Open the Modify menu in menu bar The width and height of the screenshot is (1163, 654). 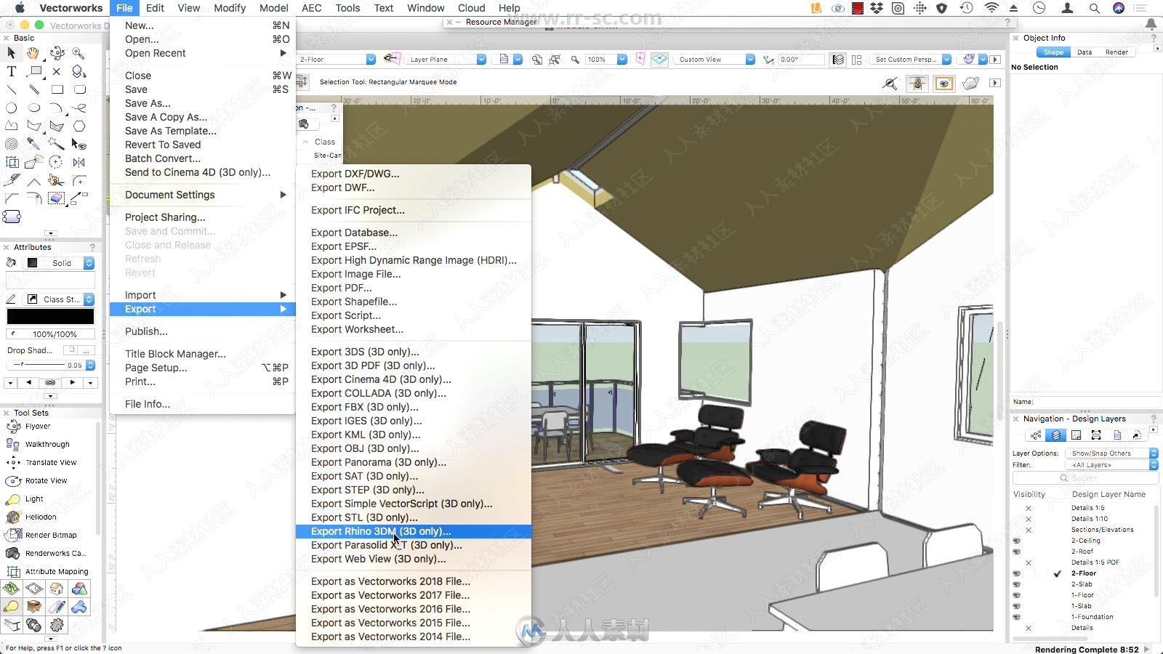click(x=230, y=8)
